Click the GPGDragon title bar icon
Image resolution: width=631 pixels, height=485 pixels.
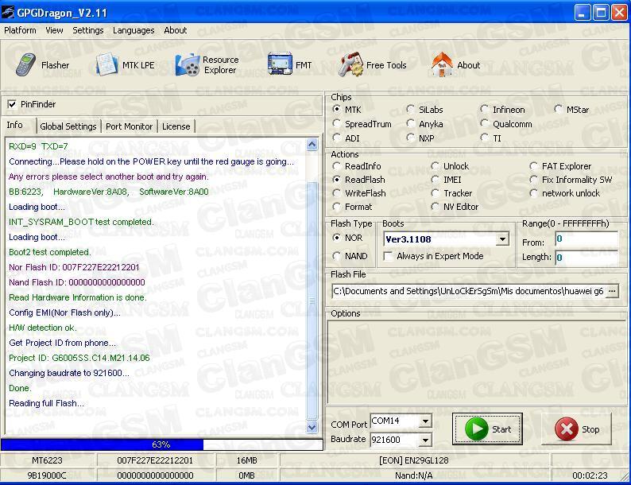pos(8,13)
